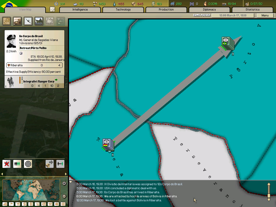Select the Brazilian unit stack on map
Viewport: 276px width, 207px height.
[227, 43]
